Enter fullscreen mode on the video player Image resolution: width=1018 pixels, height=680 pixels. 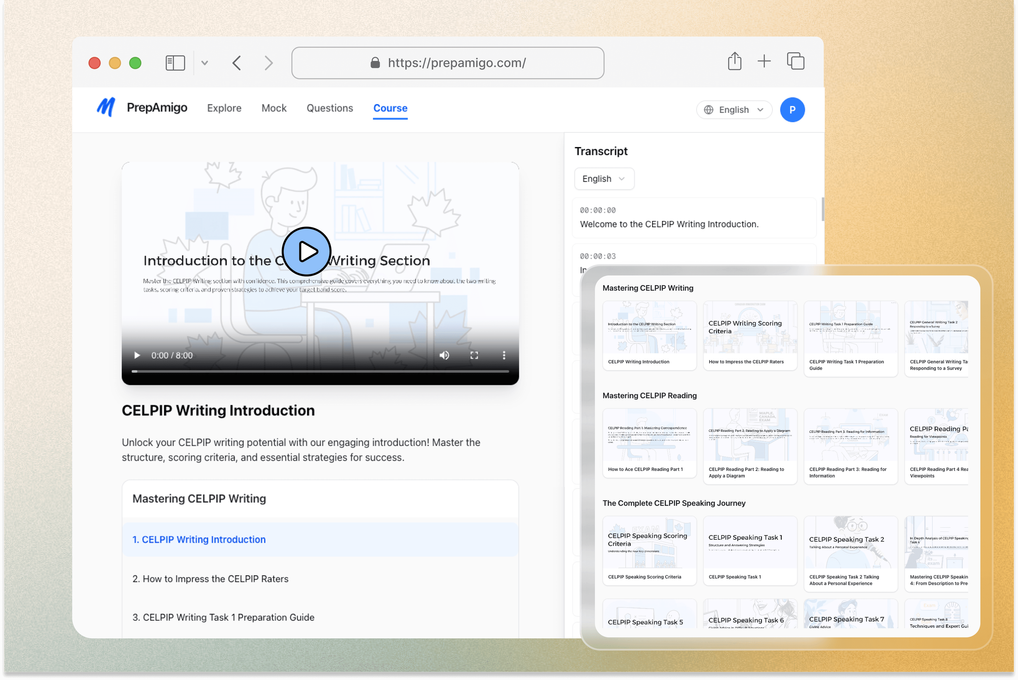[474, 355]
